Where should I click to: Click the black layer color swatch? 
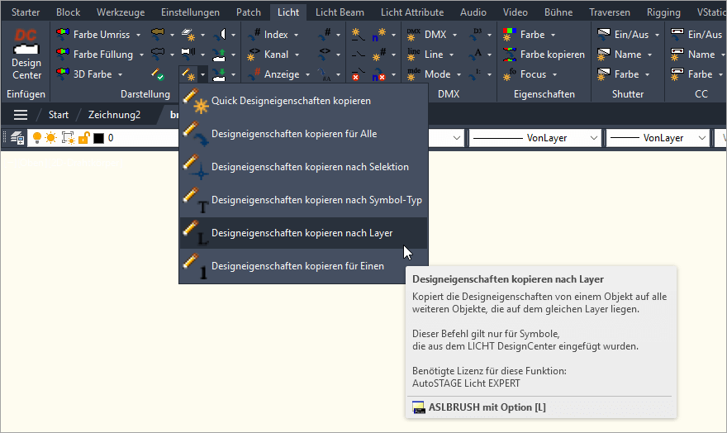coord(99,138)
